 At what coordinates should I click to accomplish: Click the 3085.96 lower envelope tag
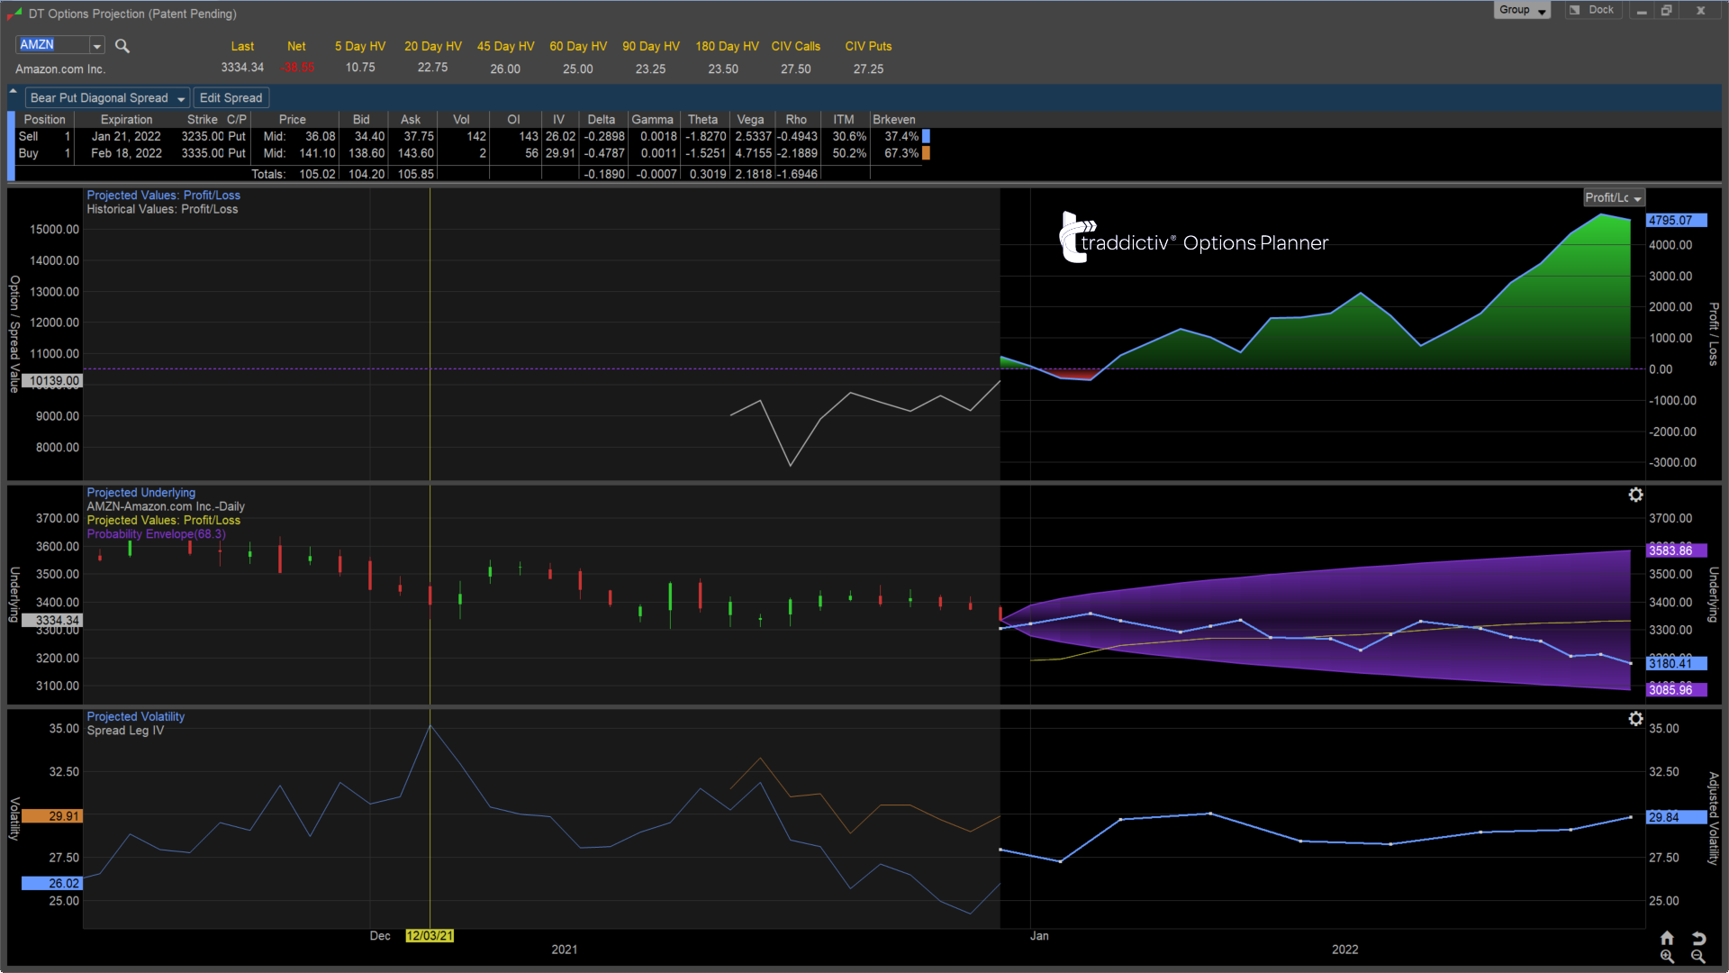coord(1677,690)
